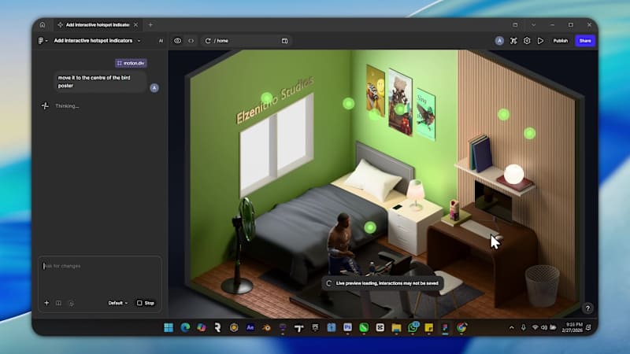The height and width of the screenshot is (354, 630).
Task: Open the project menu icon at toolbar left
Action: pyautogui.click(x=43, y=41)
